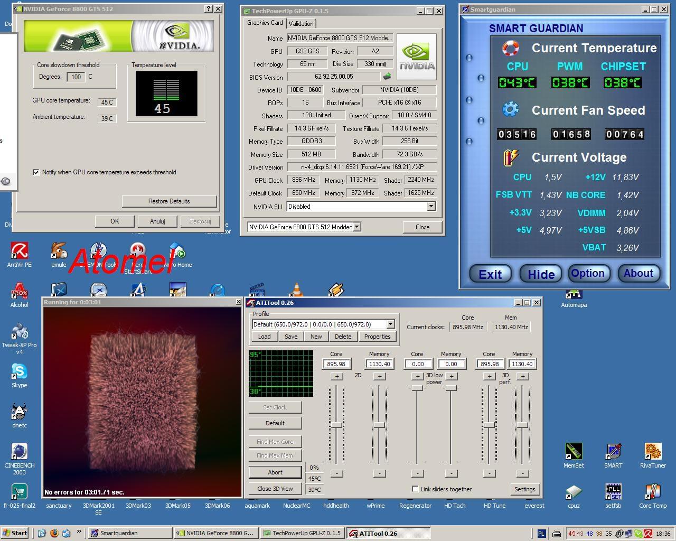Click Restore Defaults in NVIDIA window
676x541 pixels.
click(x=169, y=201)
